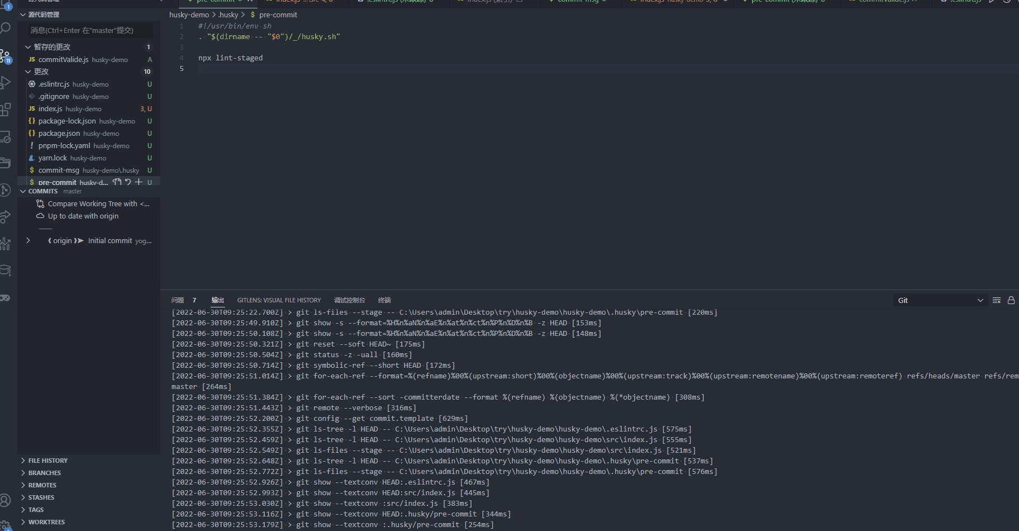Clear the output panel with the list icon
Screen dimensions: 1019x531
tap(997, 300)
